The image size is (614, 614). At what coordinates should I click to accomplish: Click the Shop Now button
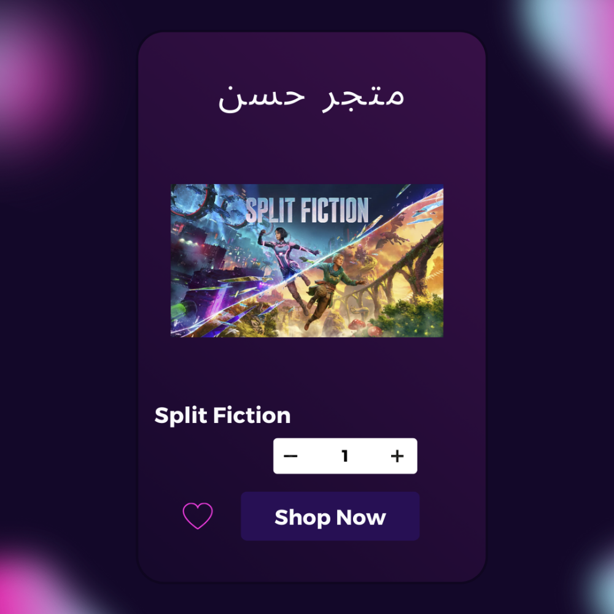click(x=330, y=516)
